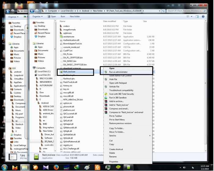The height and width of the screenshot is (171, 214).
Task: Open the view options dropdown arrow
Action: click(191, 17)
